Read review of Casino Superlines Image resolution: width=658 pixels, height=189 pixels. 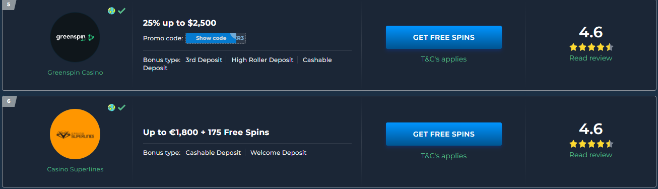[590, 155]
